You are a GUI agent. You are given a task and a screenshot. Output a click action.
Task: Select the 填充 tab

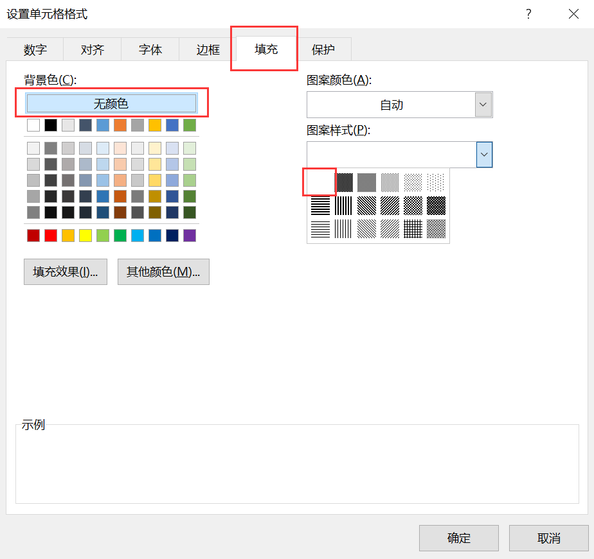point(266,49)
